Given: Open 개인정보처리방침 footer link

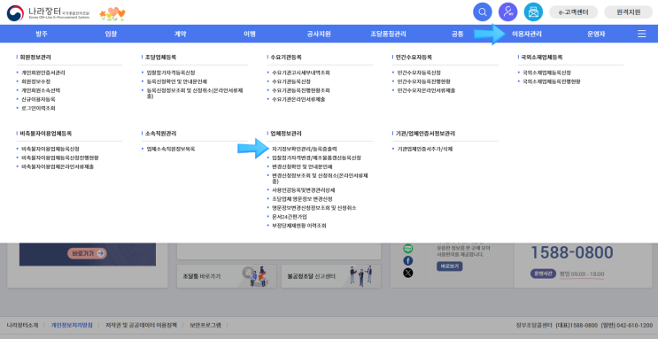Looking at the screenshot, I should click(x=72, y=325).
